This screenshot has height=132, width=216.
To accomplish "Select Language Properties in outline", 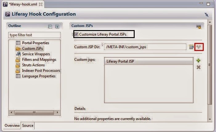I will click(x=39, y=76).
